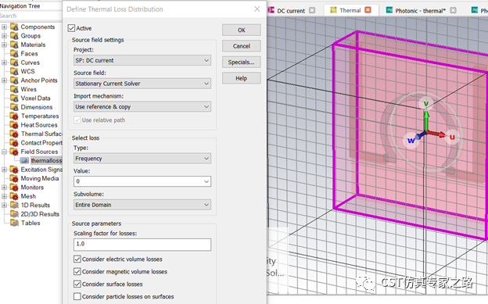Click the Voxel Data folder icon

pos(14,98)
